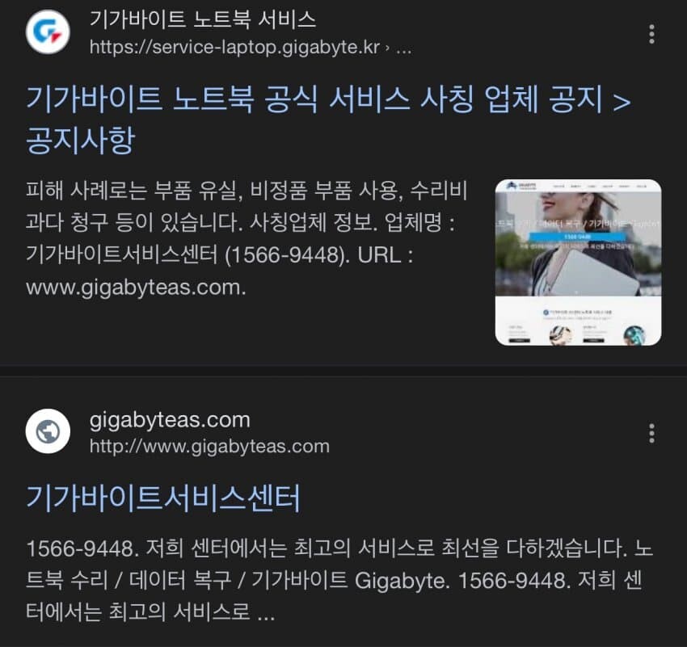Click the service-laptop.gigabyte.kr URL text
Image resolution: width=687 pixels, height=647 pixels.
234,48
